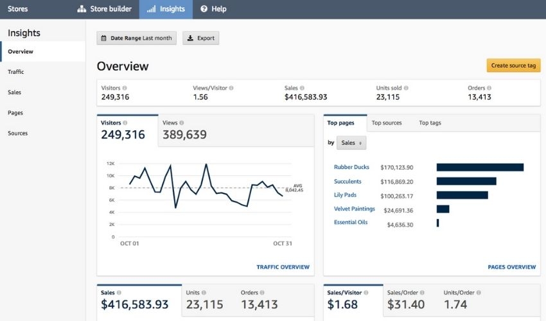
Task: Open the Lily Pads page link
Action: [x=345, y=195]
